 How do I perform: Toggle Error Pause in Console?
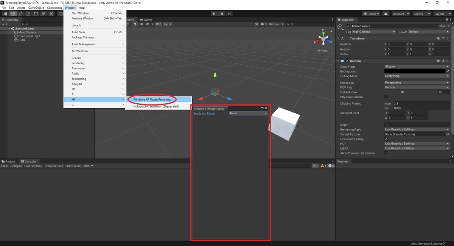pyautogui.click(x=73, y=166)
